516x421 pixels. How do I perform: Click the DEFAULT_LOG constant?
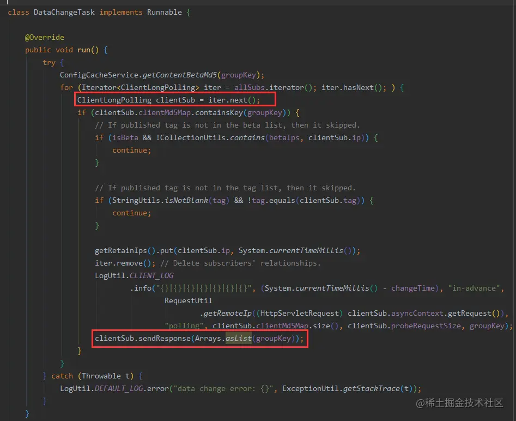119,388
